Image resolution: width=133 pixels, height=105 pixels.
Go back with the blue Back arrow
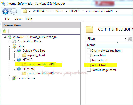(5, 11)
